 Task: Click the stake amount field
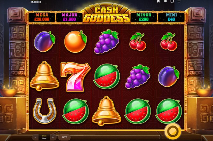click(x=44, y=137)
